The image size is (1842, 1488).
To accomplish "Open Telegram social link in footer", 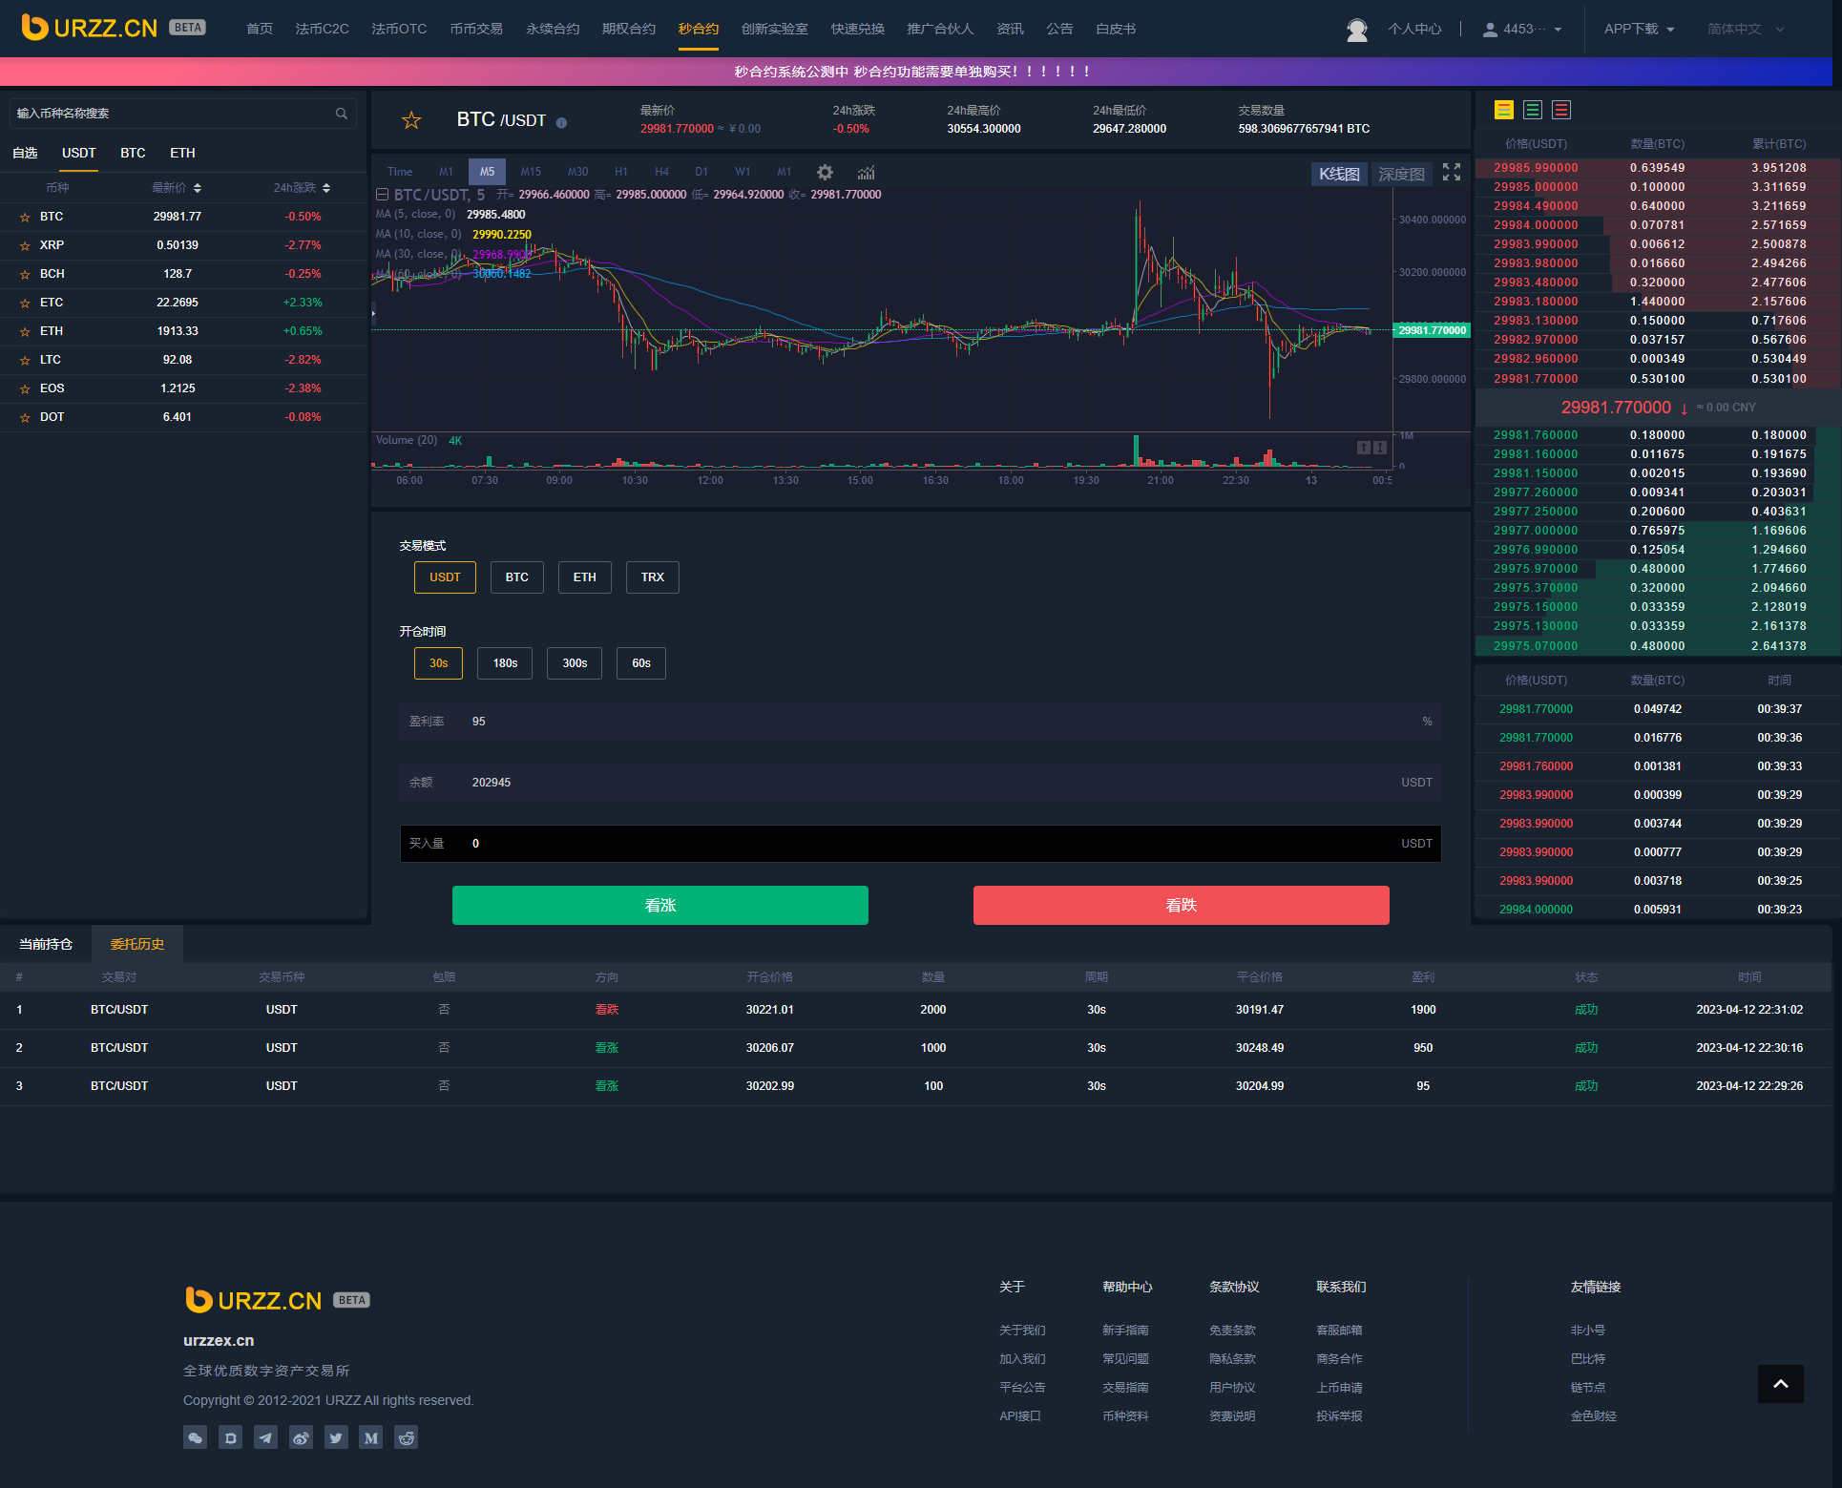I will pyautogui.click(x=265, y=1437).
